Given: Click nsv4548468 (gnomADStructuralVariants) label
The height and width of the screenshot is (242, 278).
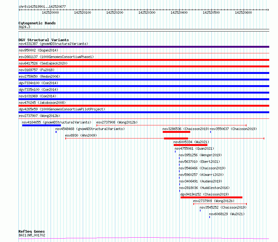Looking at the screenshot, I should point(90,129).
